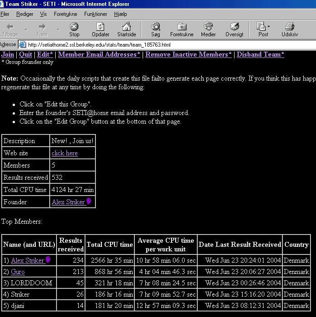
Task: Click the Tilbage back arrow icon
Action: (x=10, y=26)
